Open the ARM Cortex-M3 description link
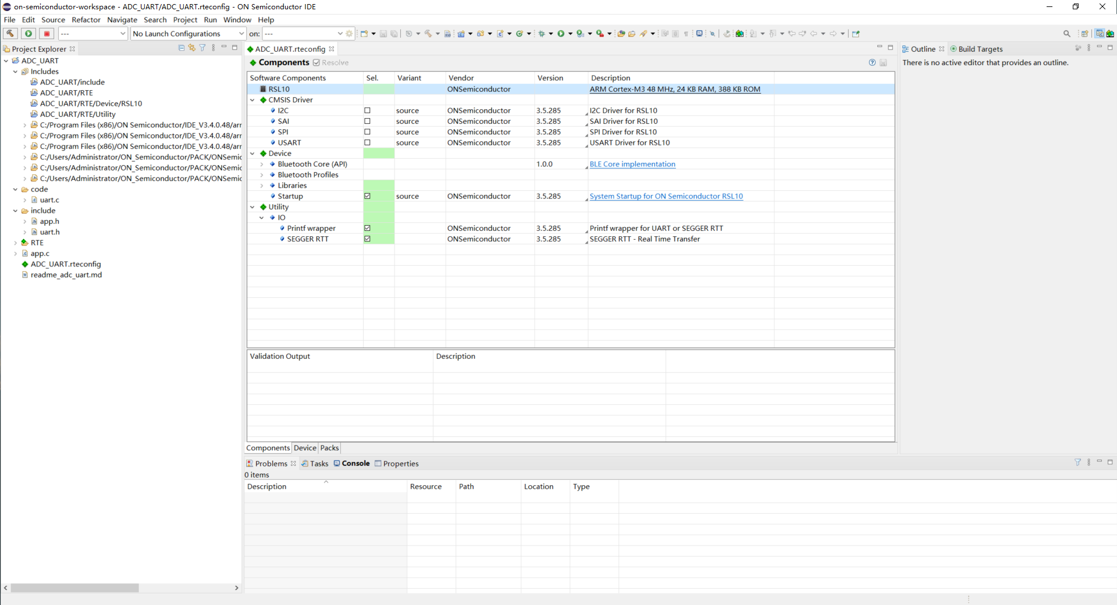1117x605 pixels. click(675, 89)
